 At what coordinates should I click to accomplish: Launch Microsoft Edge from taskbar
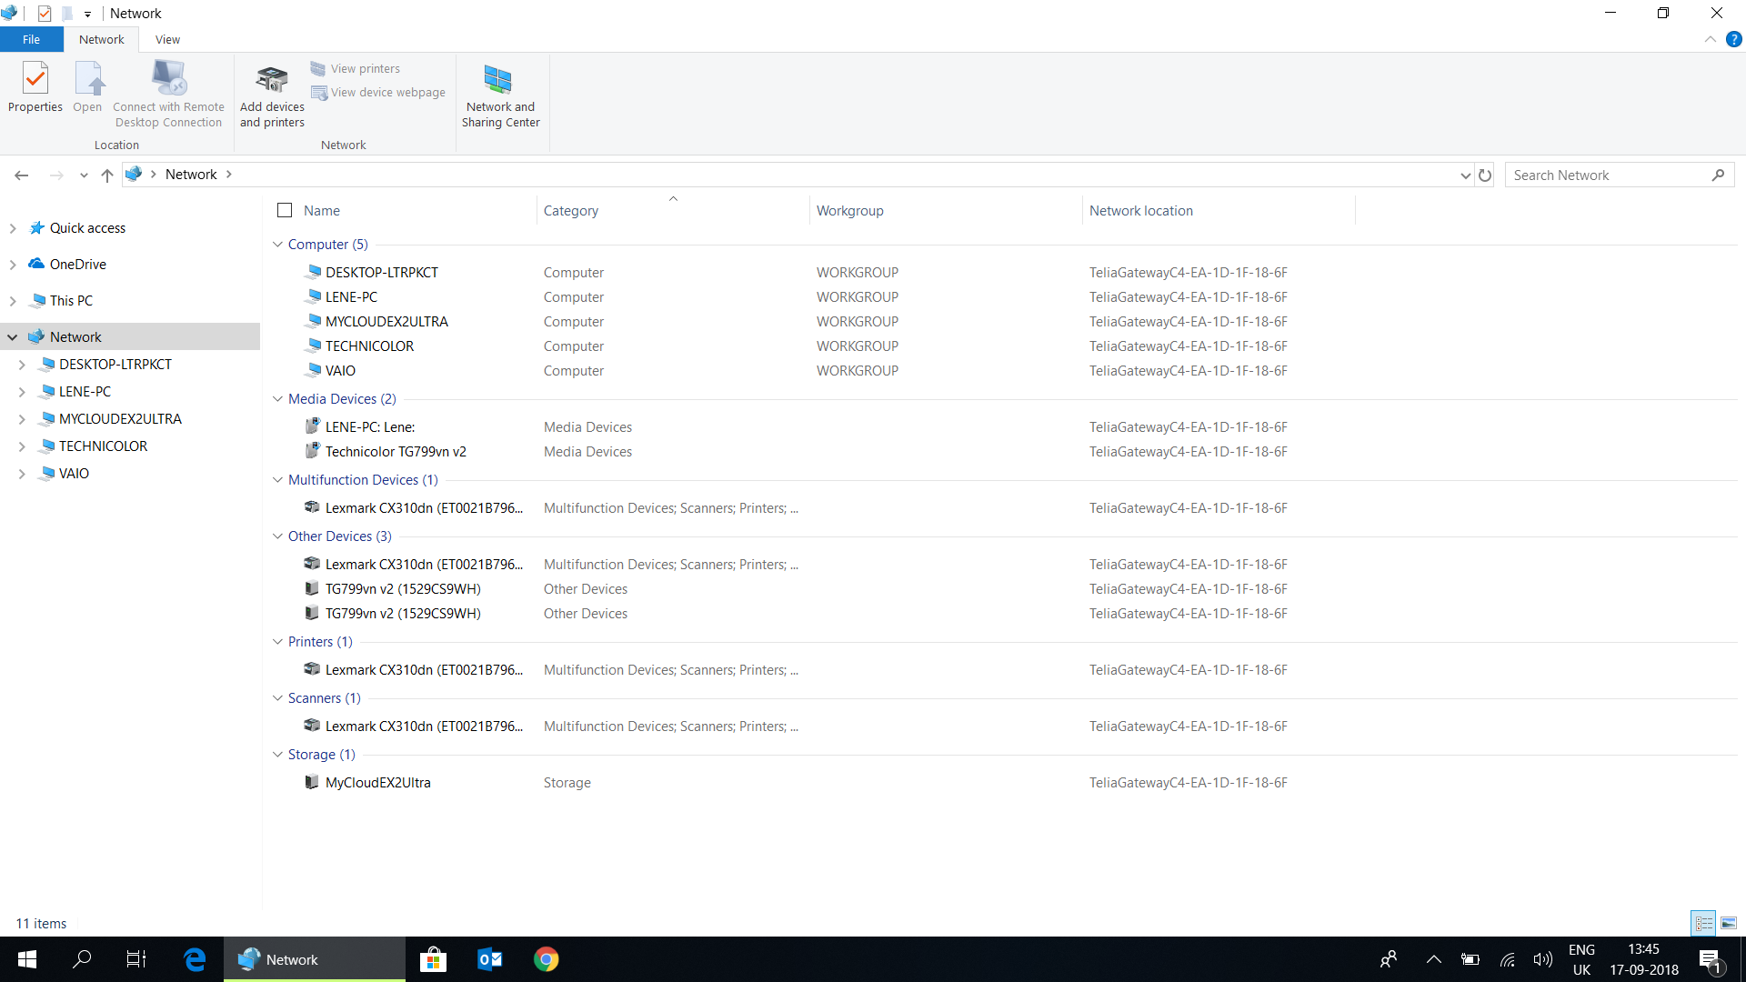click(x=195, y=959)
